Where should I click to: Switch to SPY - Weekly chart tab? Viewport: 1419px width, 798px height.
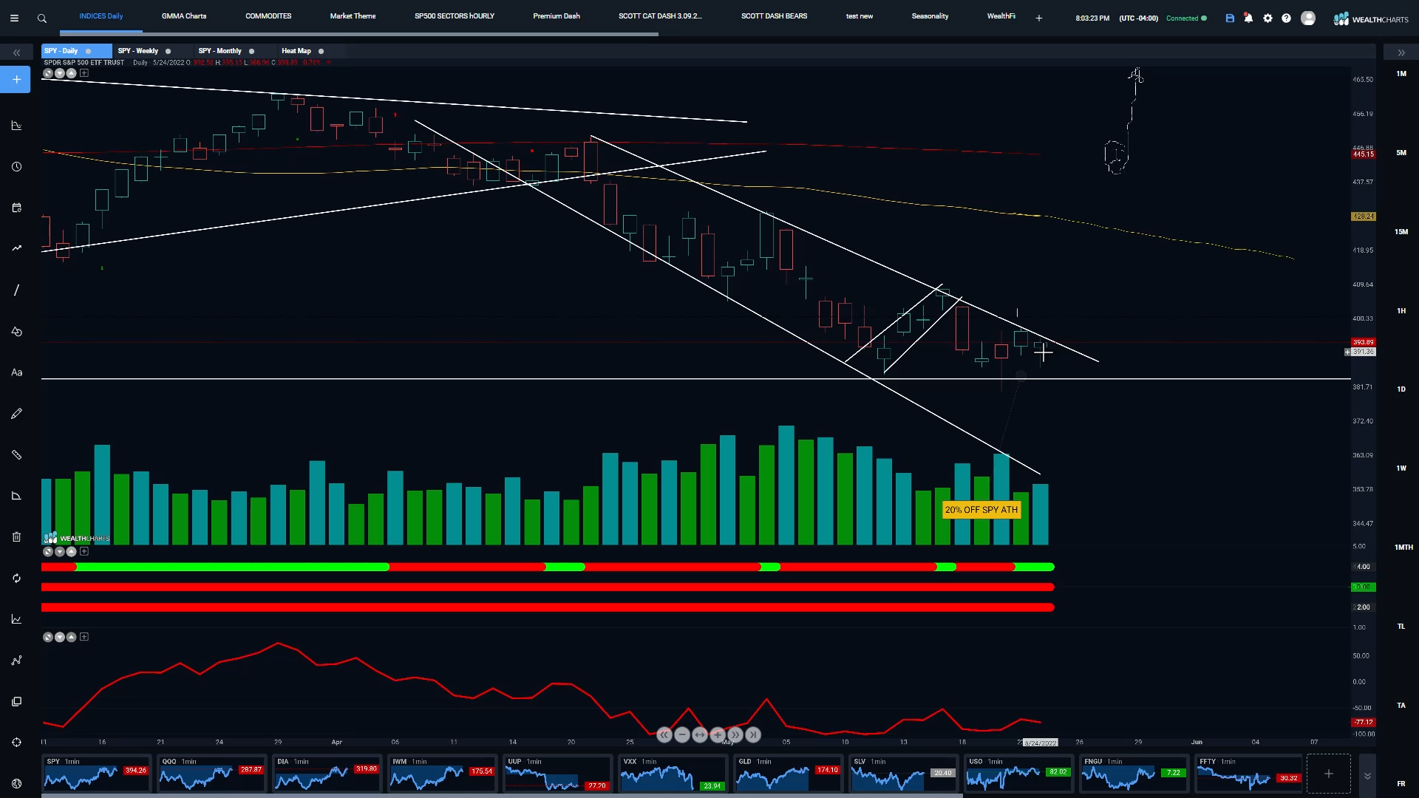tap(138, 51)
